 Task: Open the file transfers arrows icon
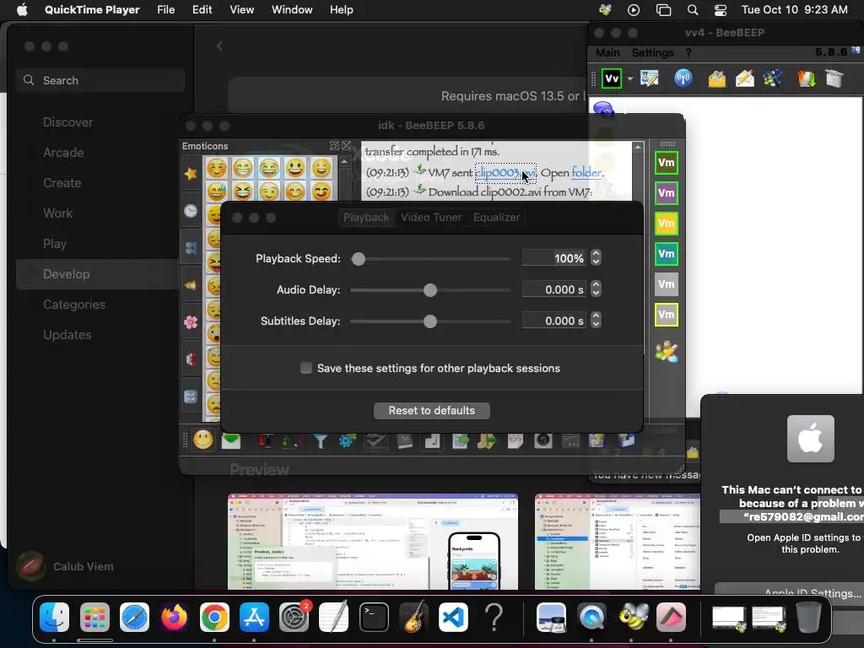(806, 78)
